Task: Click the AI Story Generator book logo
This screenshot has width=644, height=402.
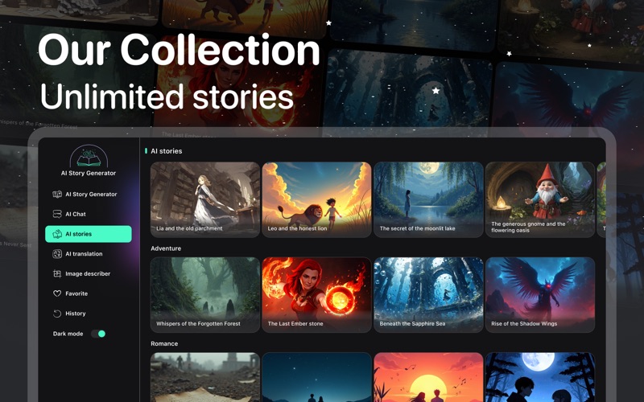Action: tap(89, 156)
